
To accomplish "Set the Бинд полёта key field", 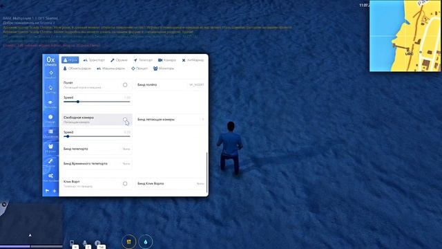I will 171,85.
